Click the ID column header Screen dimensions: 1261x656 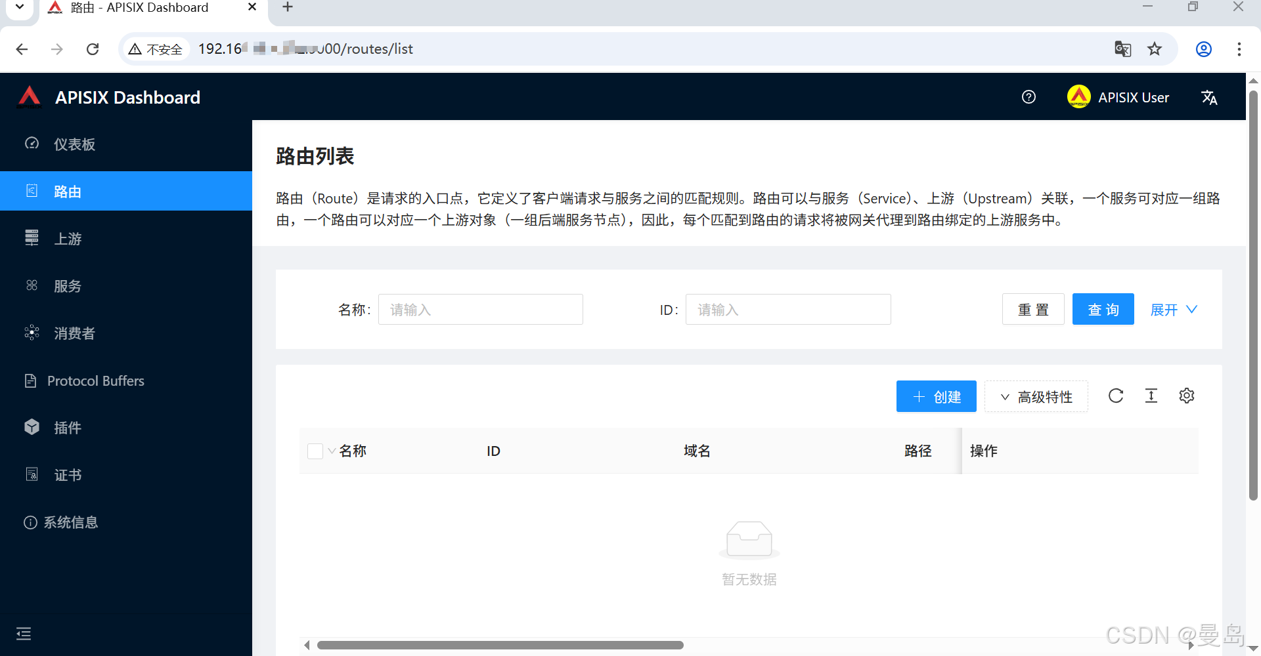click(493, 451)
